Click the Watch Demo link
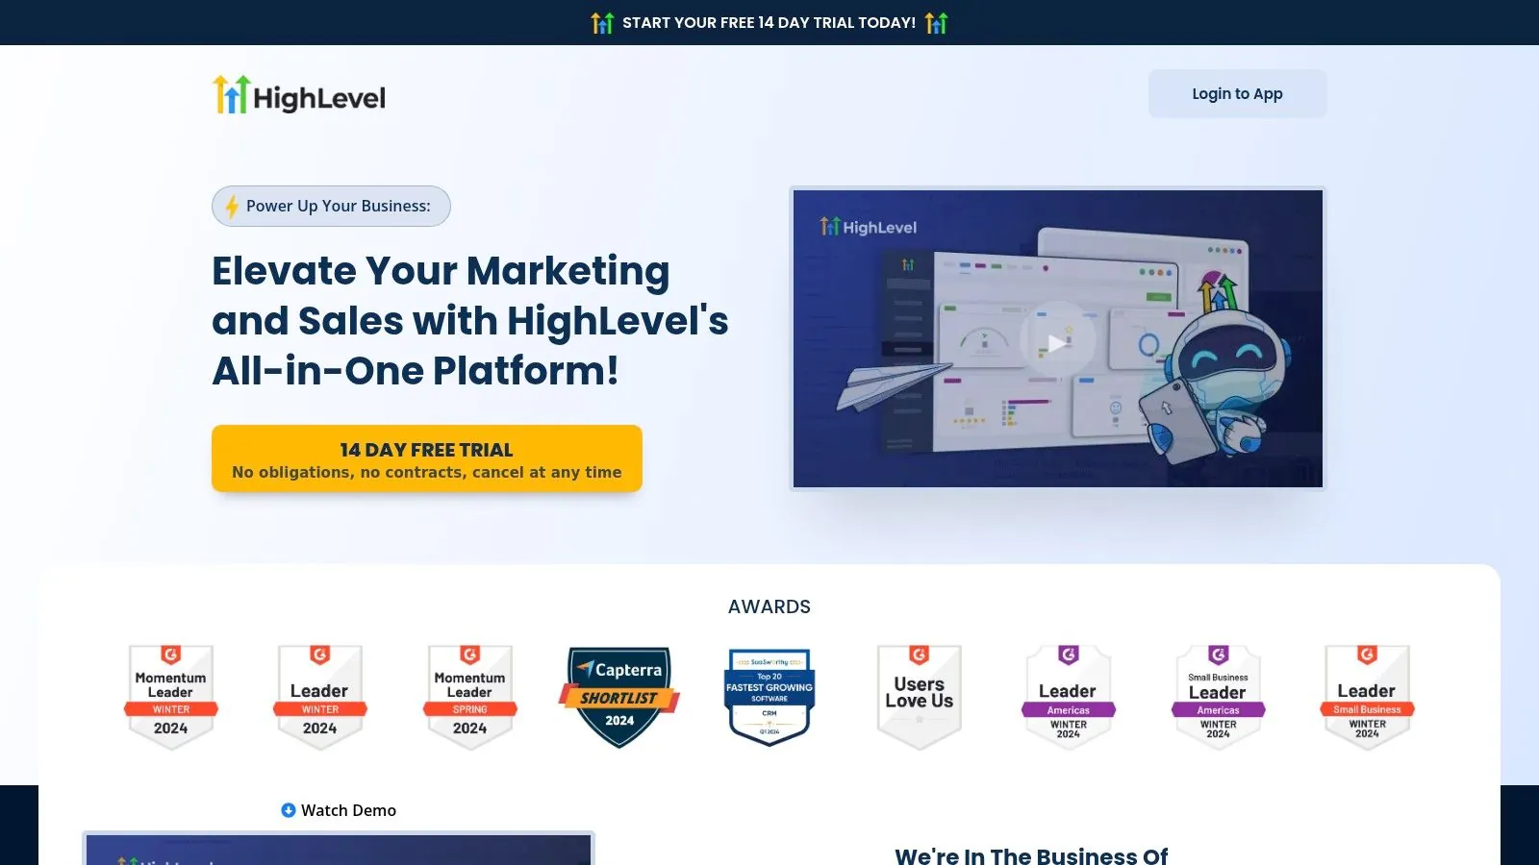 click(x=339, y=810)
